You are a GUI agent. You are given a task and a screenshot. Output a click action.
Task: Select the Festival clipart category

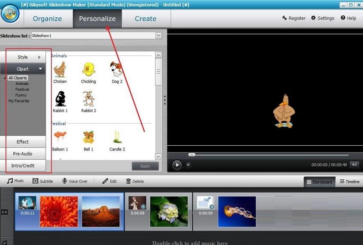[22, 89]
